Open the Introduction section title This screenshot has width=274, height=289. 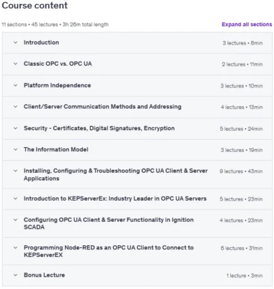tap(41, 42)
